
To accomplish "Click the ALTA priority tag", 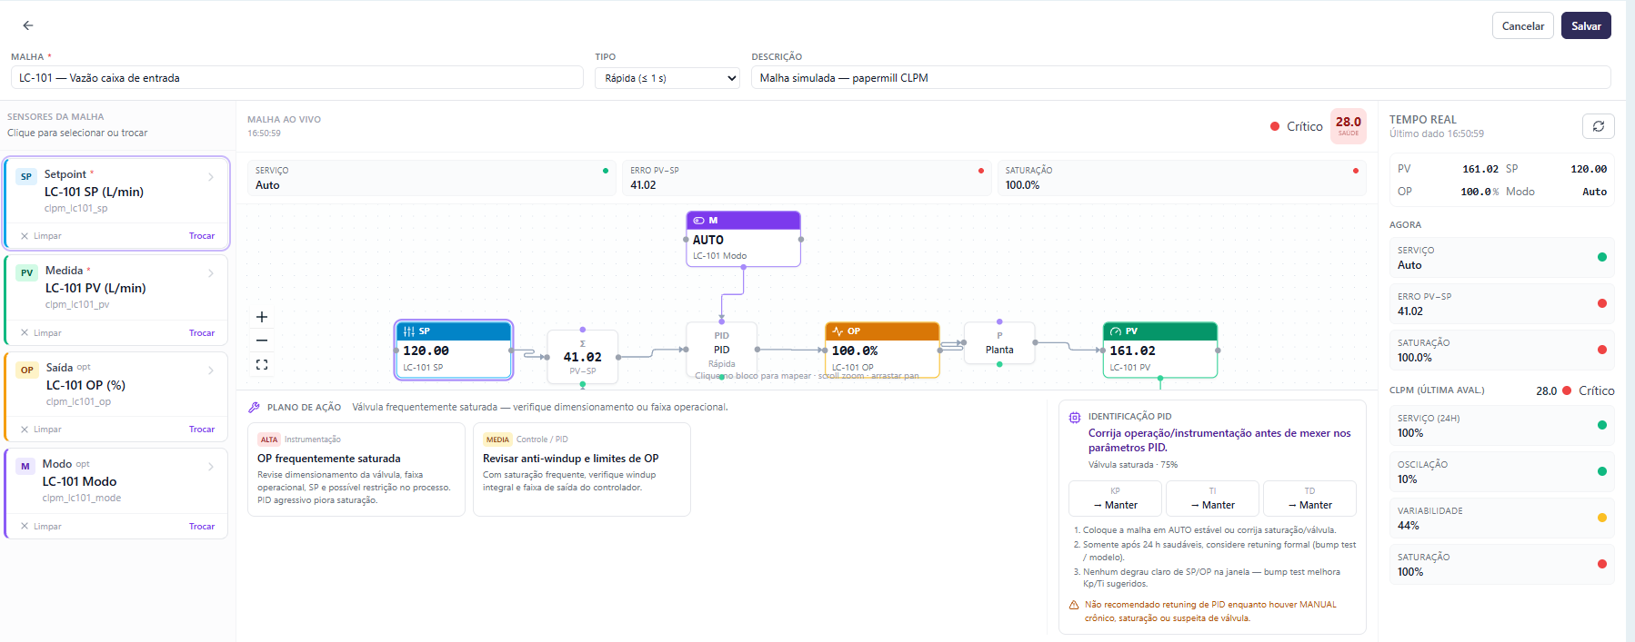I will pyautogui.click(x=269, y=440).
